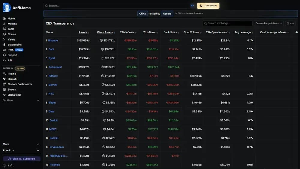This screenshot has width=300, height=169.
Task: Click the Sheets grid icon
Action: point(4,89)
